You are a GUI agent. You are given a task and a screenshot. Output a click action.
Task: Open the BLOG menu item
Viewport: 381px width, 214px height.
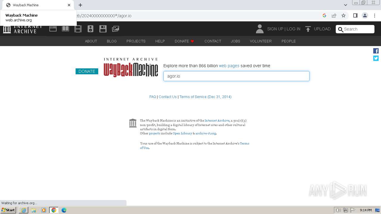click(112, 41)
